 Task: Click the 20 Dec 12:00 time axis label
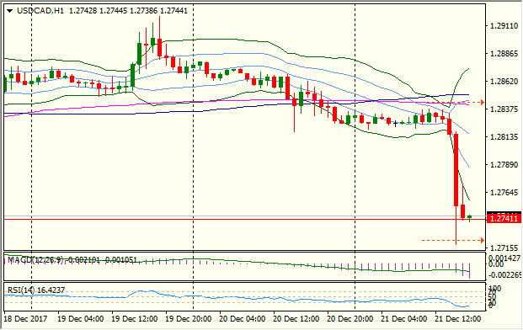pos(296,319)
